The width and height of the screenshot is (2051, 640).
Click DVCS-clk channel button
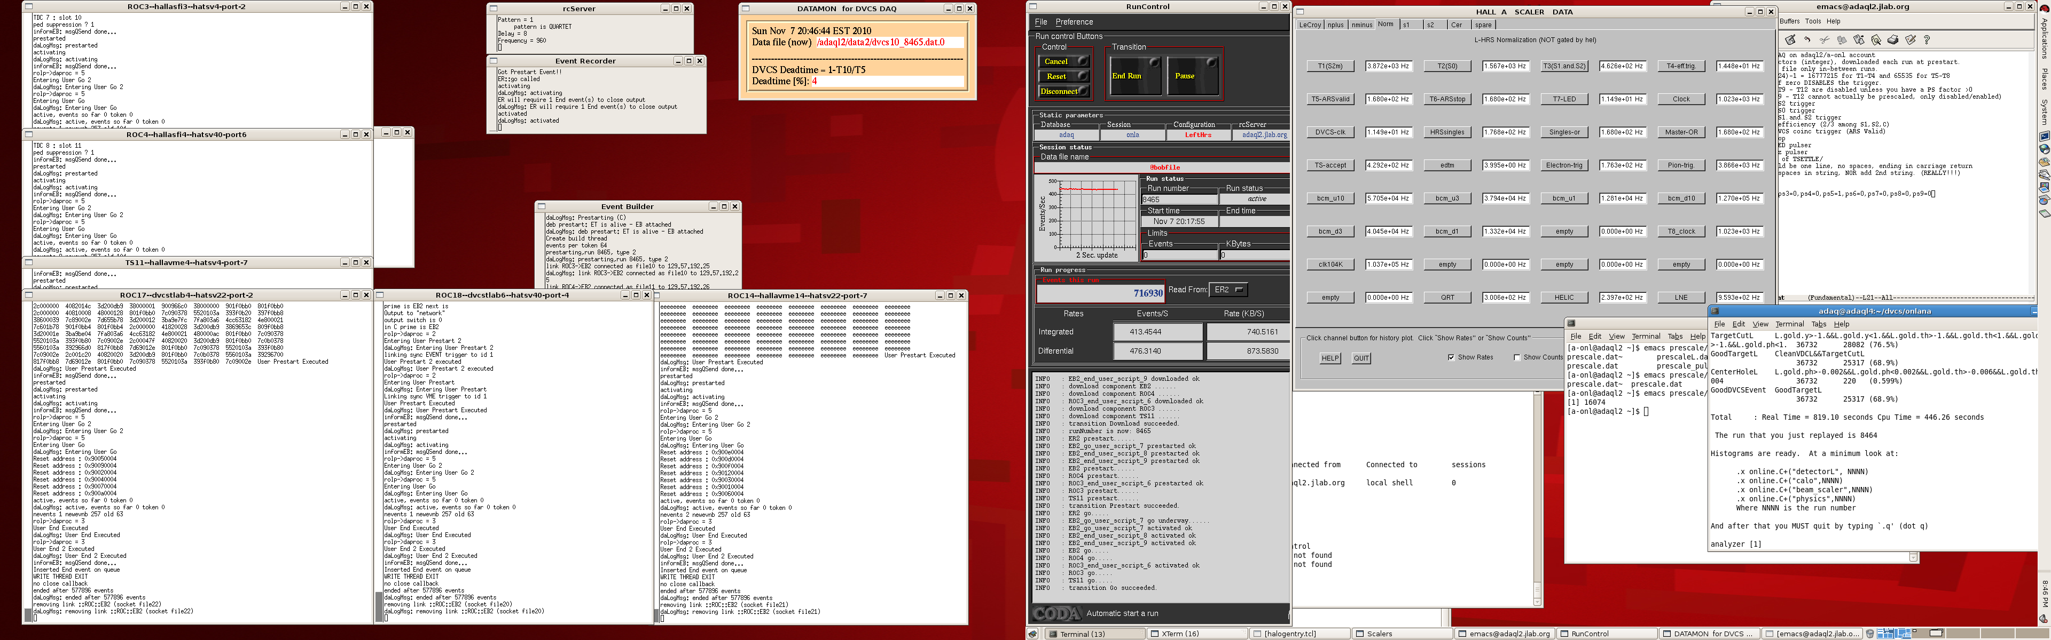point(1330,133)
